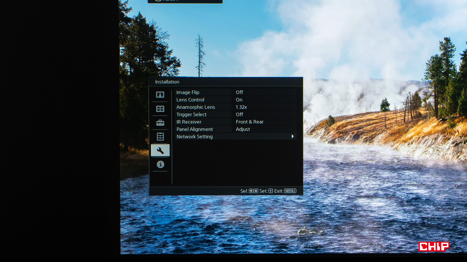Click the down arrow key icon
The image size is (467, 262).
(256, 191)
